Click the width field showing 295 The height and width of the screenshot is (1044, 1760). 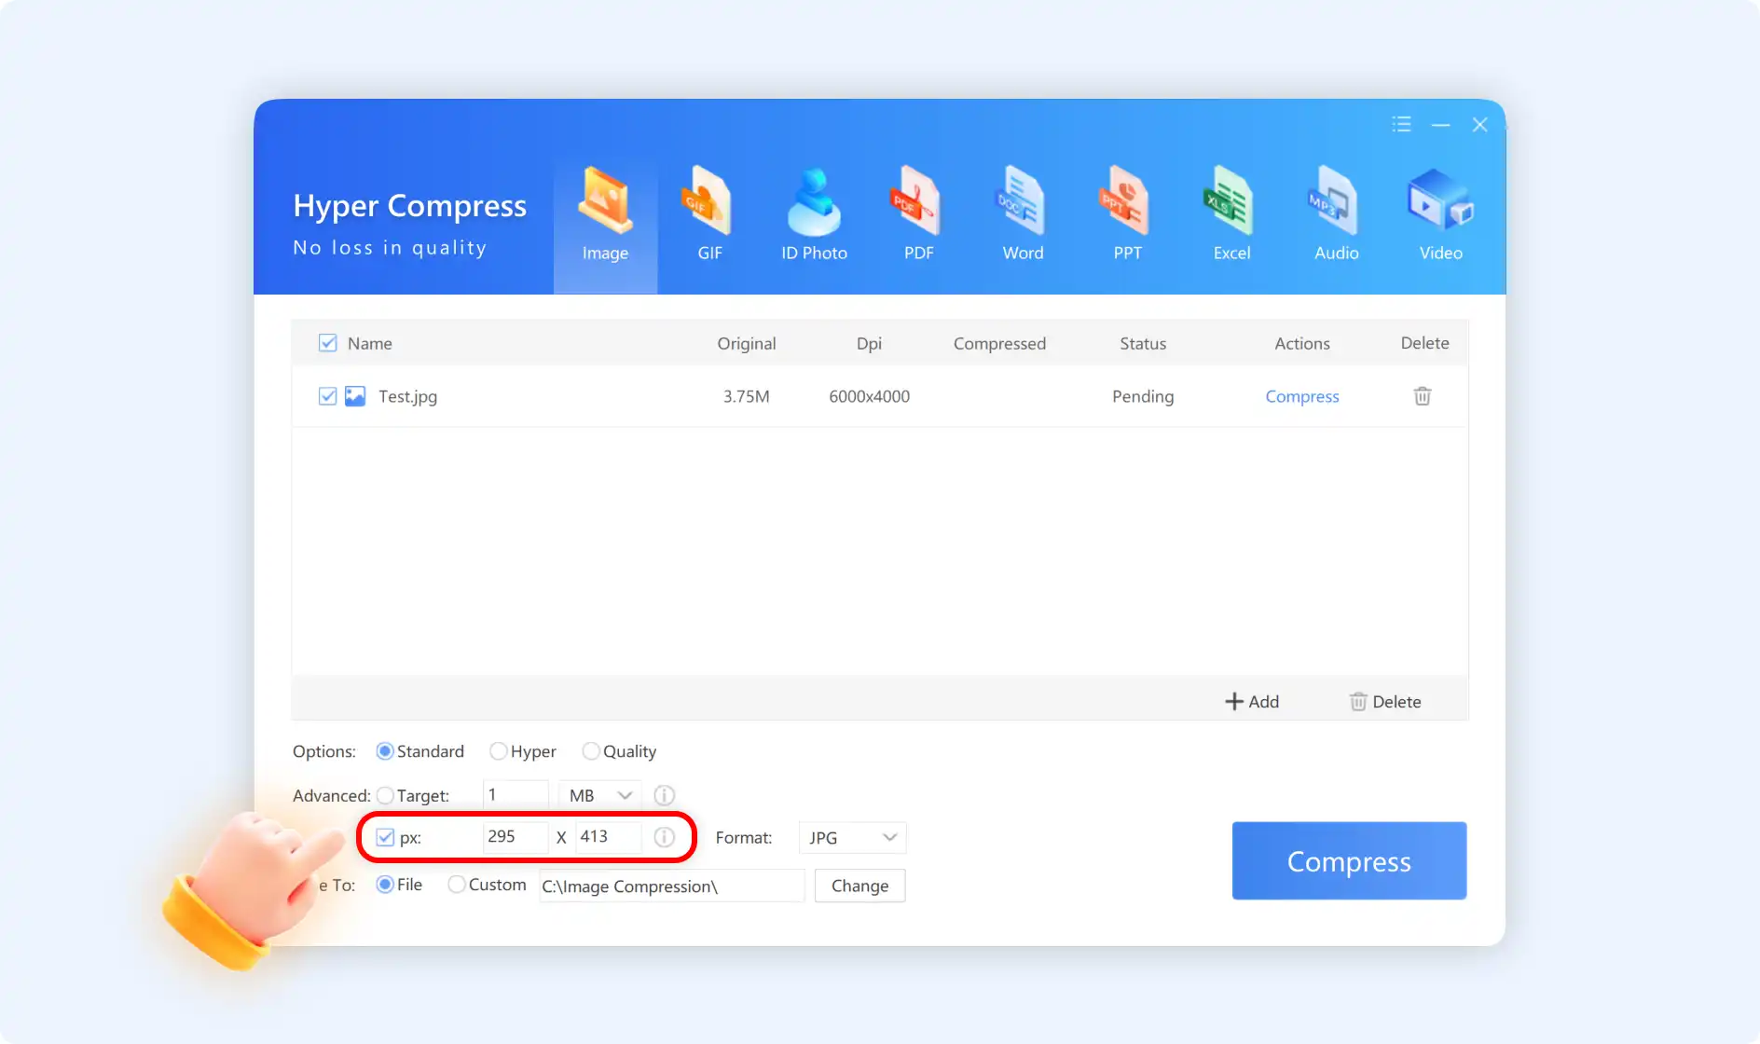tap(516, 837)
